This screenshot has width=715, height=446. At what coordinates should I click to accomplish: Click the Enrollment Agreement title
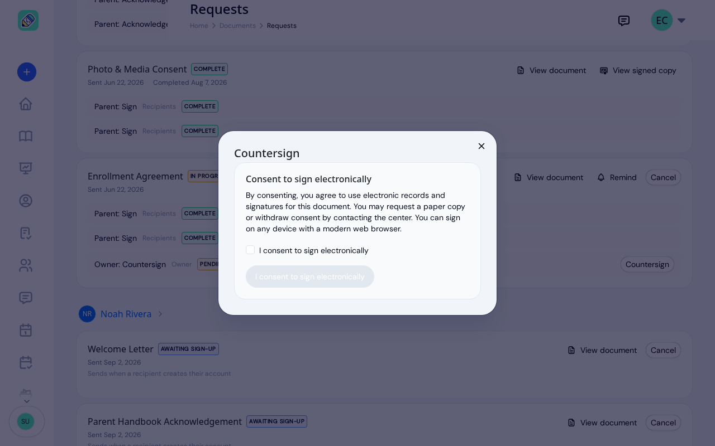pos(135,176)
